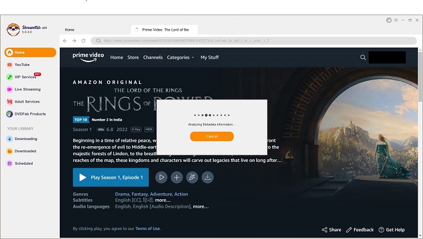Screen dimensions: 423x239
Task: Expand the Categories dropdown menu
Action: coord(180,57)
